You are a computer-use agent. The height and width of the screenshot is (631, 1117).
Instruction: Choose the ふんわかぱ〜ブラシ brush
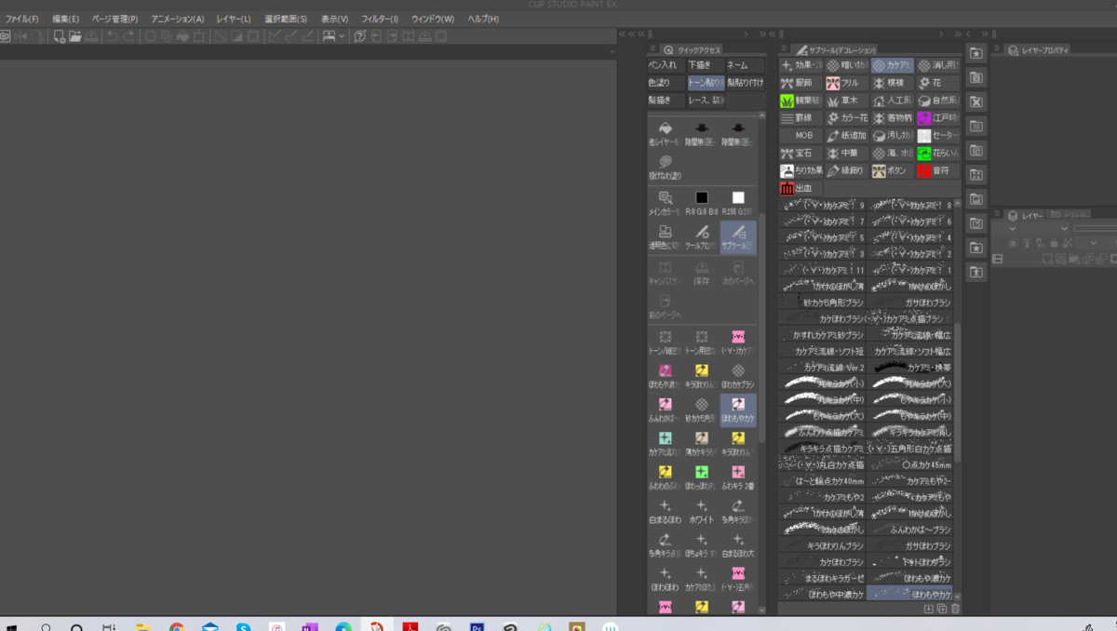click(x=909, y=529)
